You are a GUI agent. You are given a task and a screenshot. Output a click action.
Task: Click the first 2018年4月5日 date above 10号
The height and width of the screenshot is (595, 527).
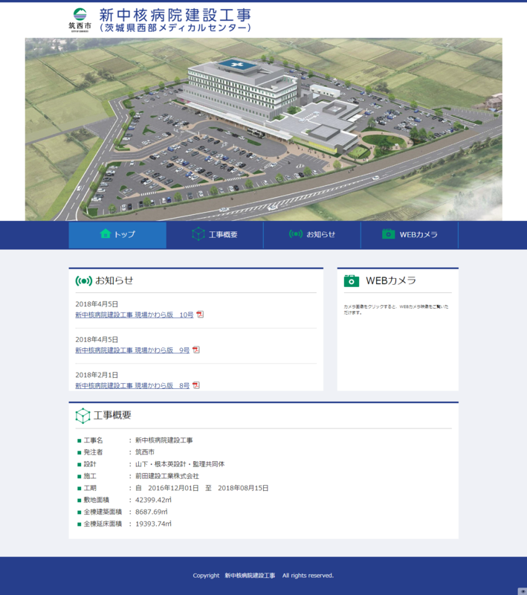pos(97,304)
